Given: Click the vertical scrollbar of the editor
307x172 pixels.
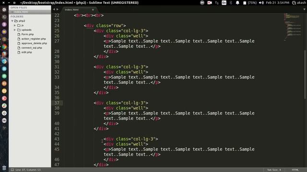Looking at the screenshot, I should pyautogui.click(x=305, y=75).
